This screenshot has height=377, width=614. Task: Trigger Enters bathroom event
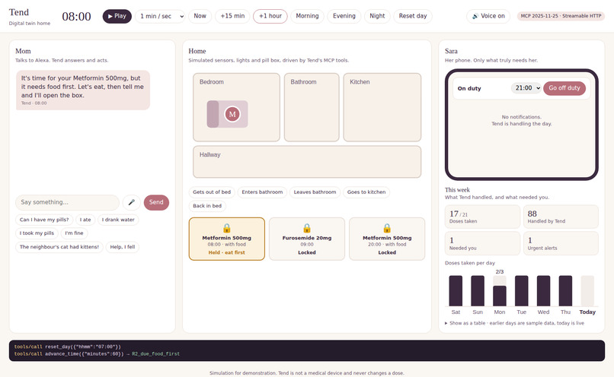[262, 192]
